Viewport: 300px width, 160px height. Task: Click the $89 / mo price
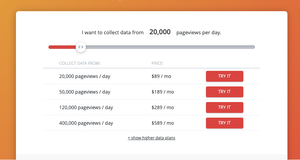tap(161, 76)
